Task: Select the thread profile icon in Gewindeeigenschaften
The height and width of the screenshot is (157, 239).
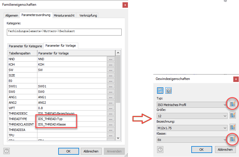Action: click(x=160, y=91)
